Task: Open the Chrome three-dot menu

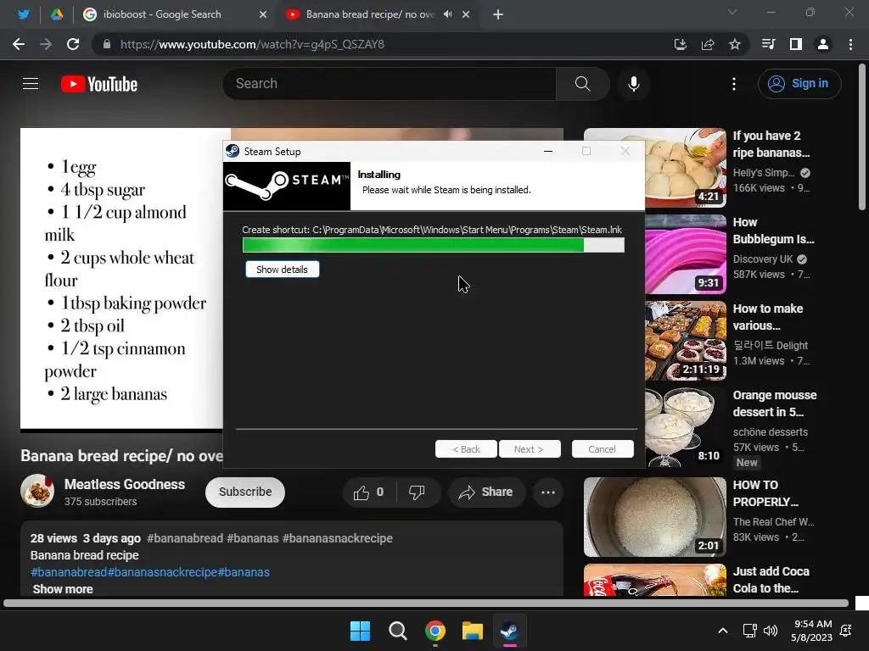Action: (850, 44)
